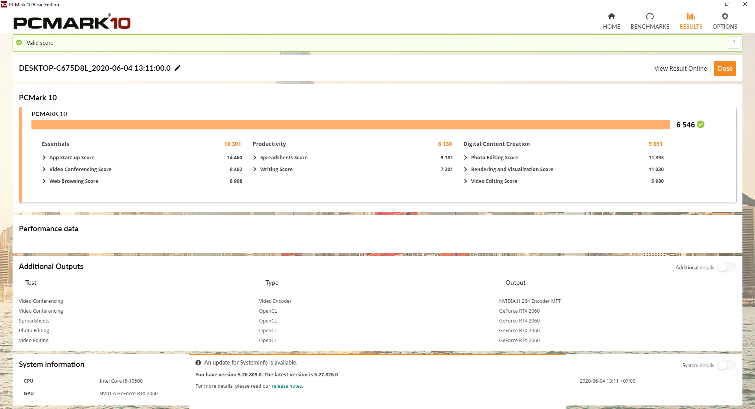The height and width of the screenshot is (409, 755).
Task: Click the Type column header
Action: tap(272, 283)
